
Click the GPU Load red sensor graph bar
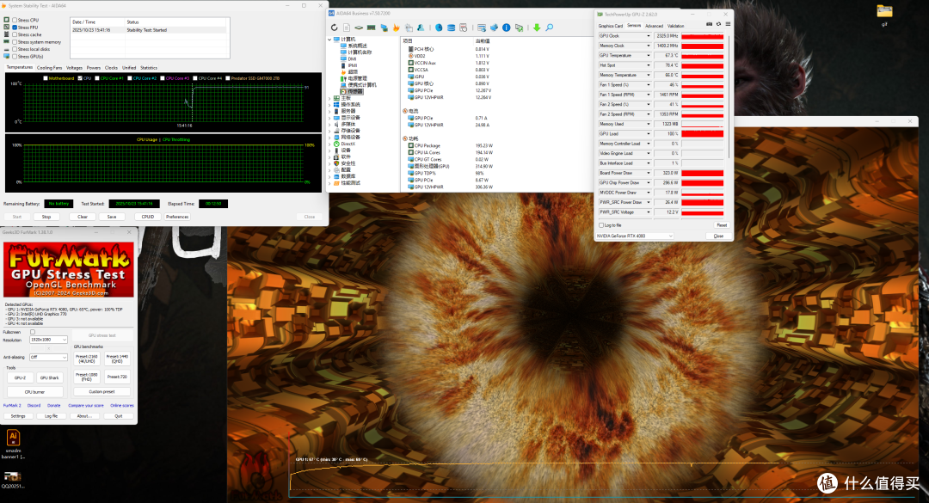click(702, 134)
